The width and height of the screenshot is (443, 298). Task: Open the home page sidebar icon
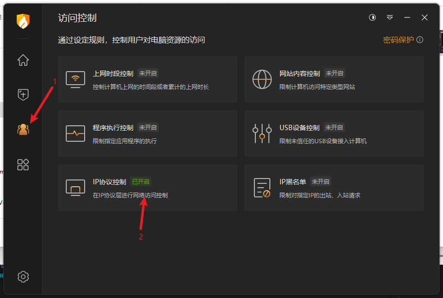tap(23, 60)
